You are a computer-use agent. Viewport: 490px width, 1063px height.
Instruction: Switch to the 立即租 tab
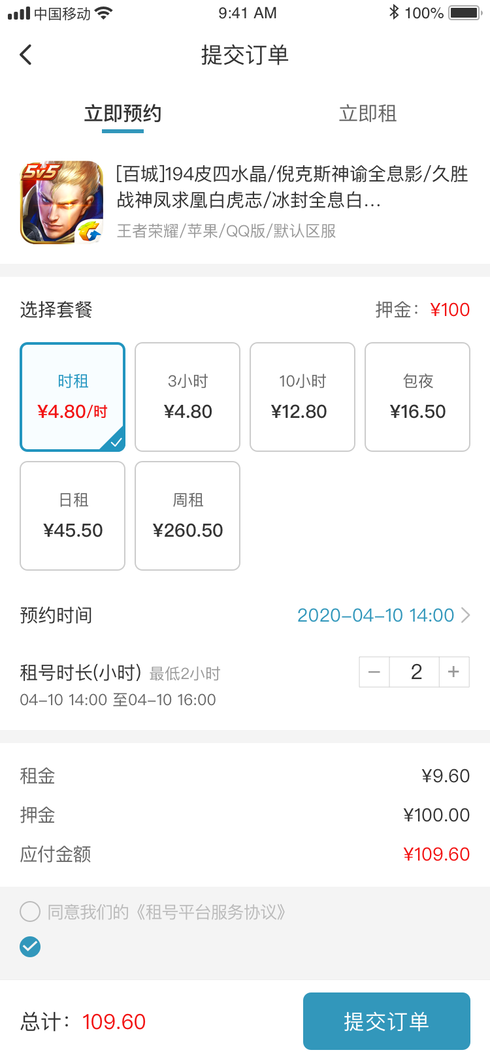368,114
